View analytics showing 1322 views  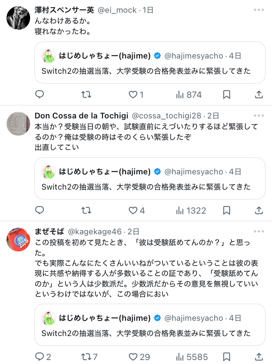tap(191, 211)
